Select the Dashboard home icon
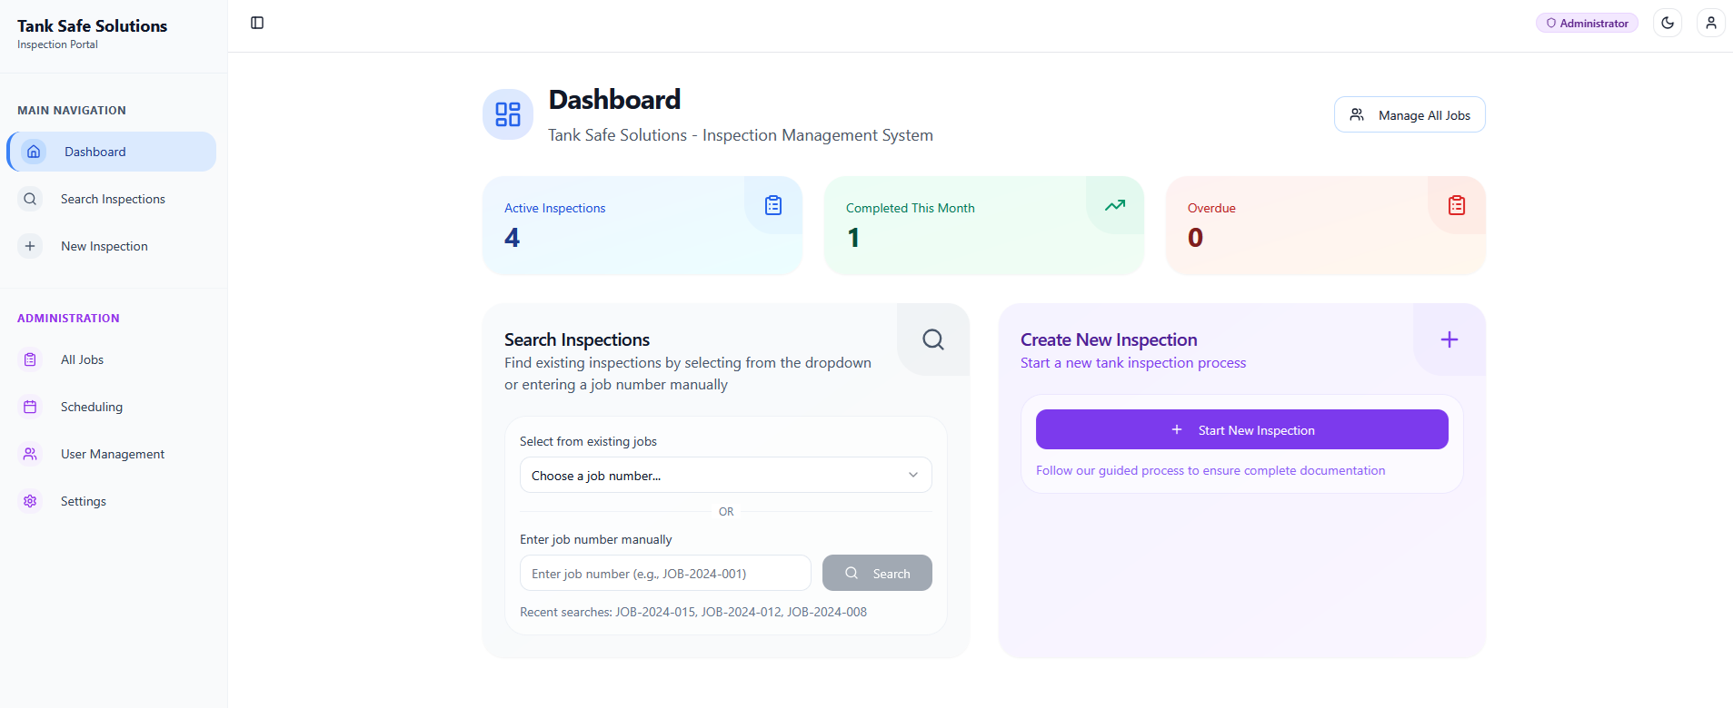 click(x=34, y=152)
